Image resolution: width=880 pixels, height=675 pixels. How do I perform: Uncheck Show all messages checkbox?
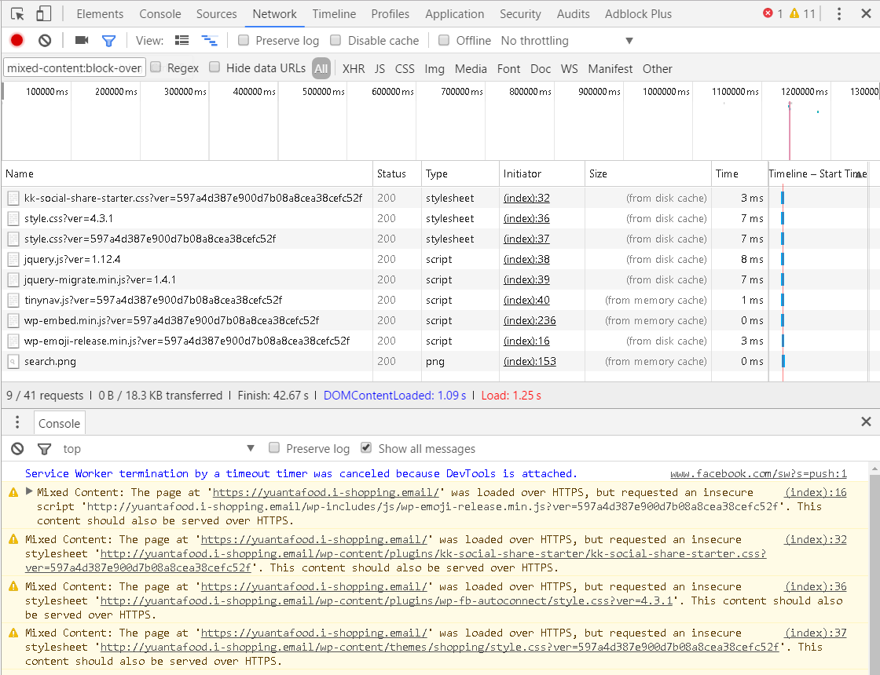(366, 447)
